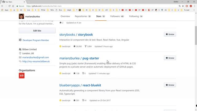Switch to the Overview tab
The height and width of the screenshot is (111, 197).
tap(65, 16)
